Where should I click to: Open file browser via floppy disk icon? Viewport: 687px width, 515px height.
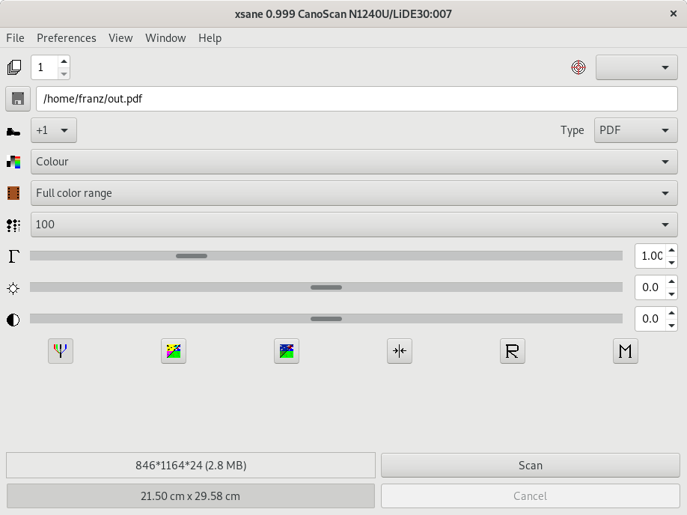[17, 99]
